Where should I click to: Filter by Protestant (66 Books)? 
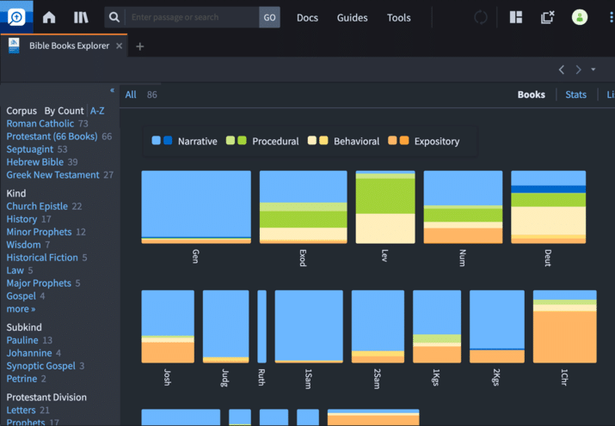pyautogui.click(x=52, y=137)
